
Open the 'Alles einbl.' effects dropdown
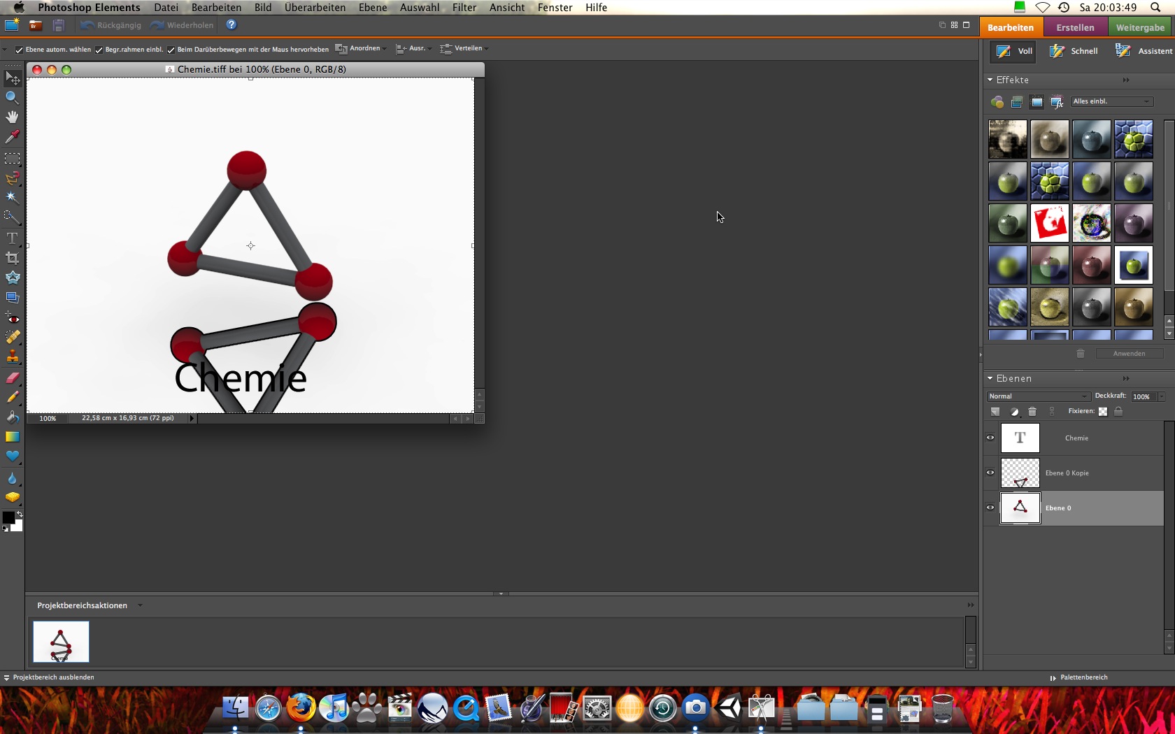tap(1111, 102)
